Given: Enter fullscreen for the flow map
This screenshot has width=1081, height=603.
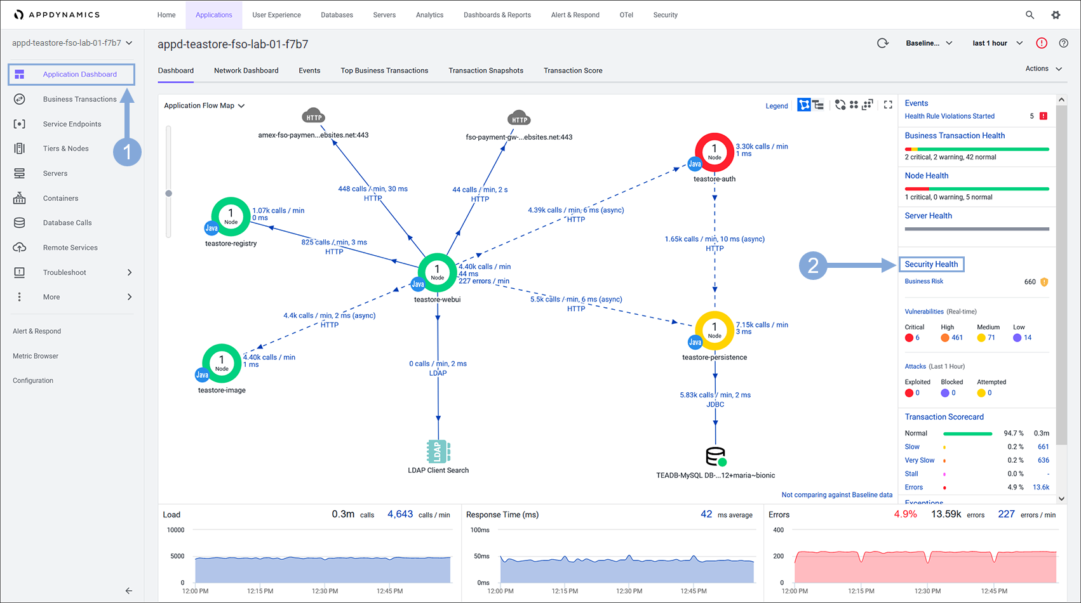Looking at the screenshot, I should coord(888,105).
